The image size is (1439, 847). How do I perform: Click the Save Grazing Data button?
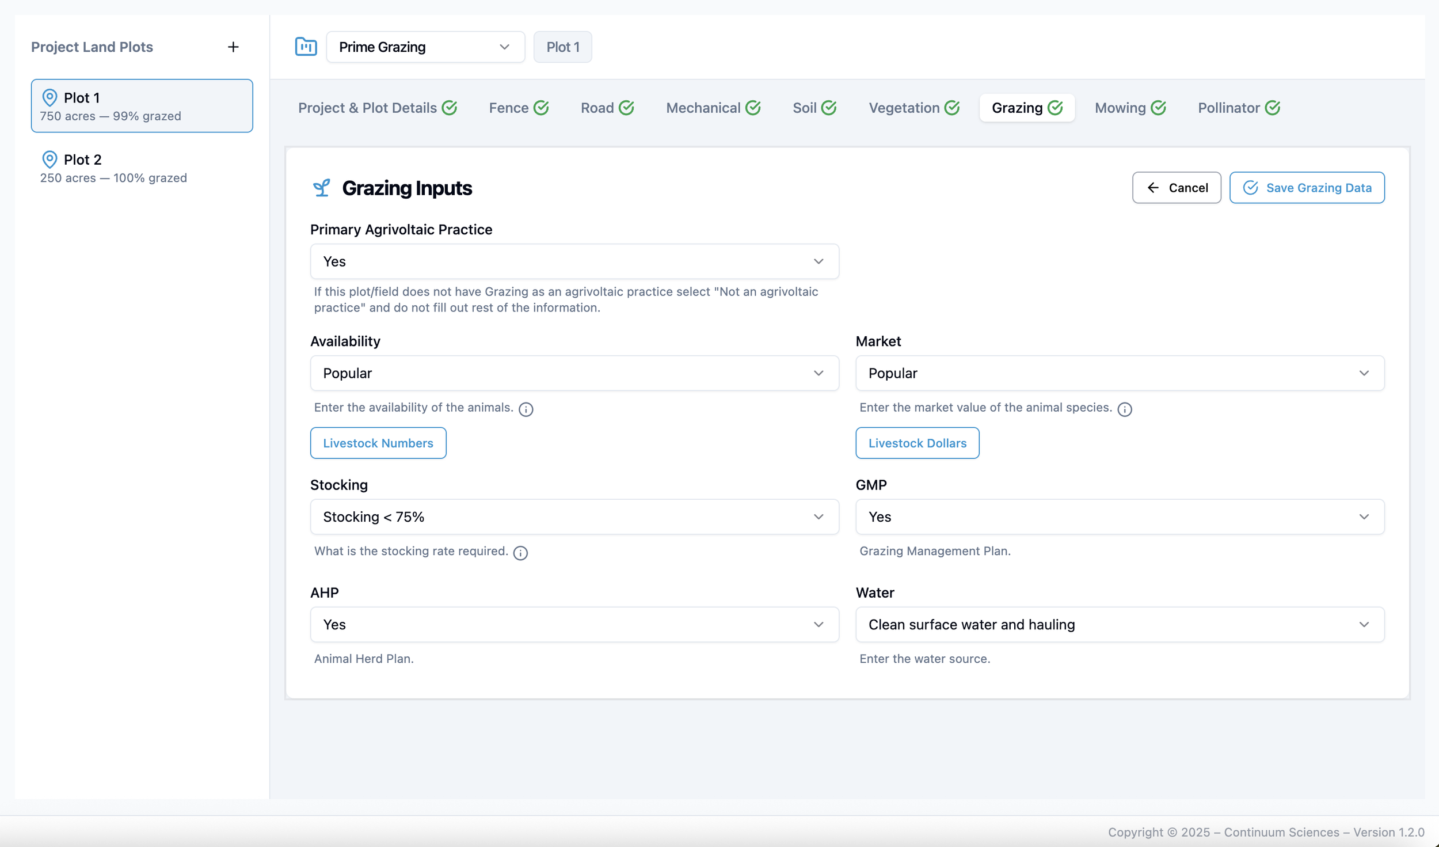(1307, 188)
